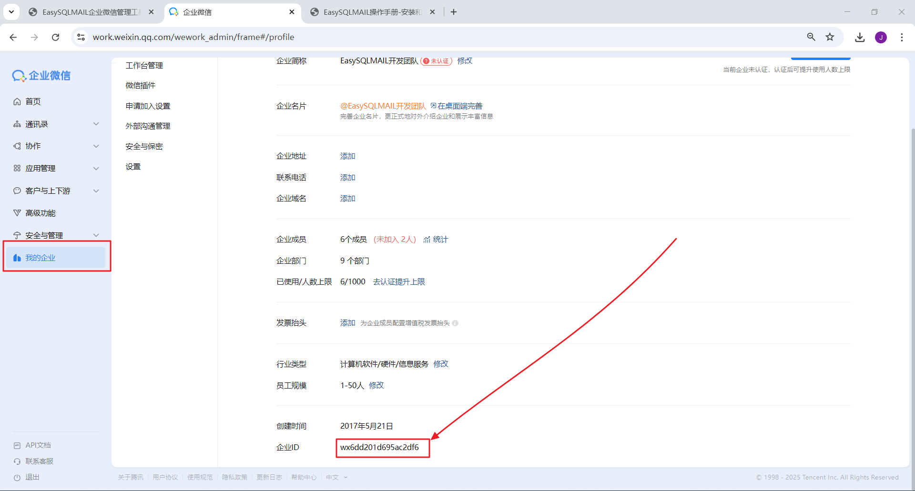The image size is (915, 491).
Task: Click the 未认证 question mark badge
Action: pyautogui.click(x=426, y=61)
